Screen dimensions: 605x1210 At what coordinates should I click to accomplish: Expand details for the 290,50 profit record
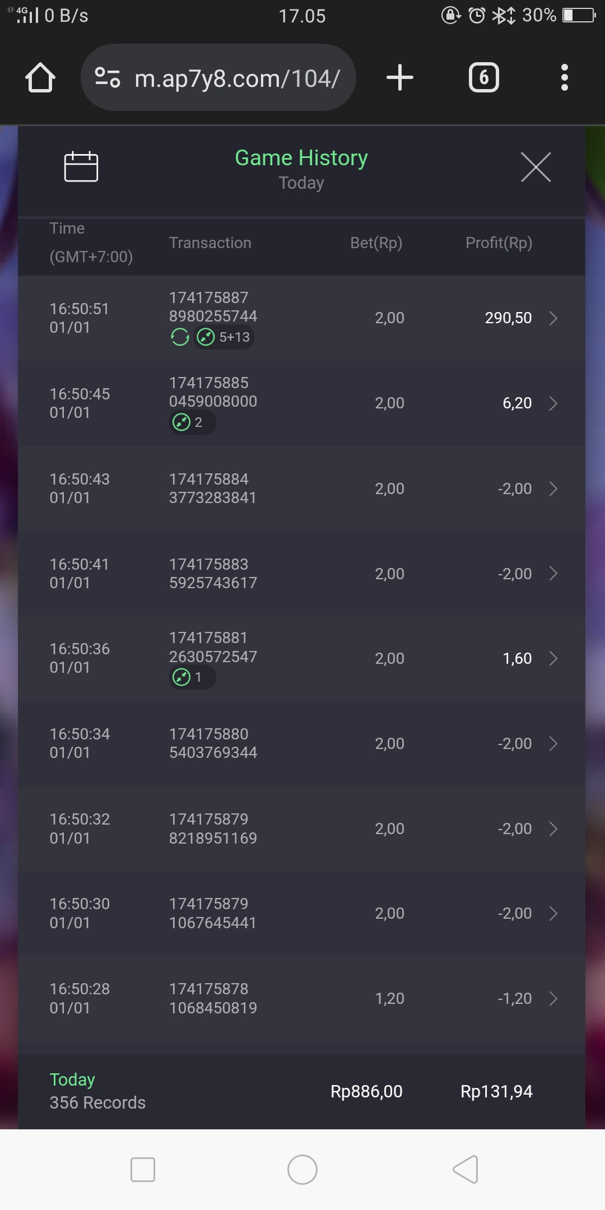(x=553, y=318)
